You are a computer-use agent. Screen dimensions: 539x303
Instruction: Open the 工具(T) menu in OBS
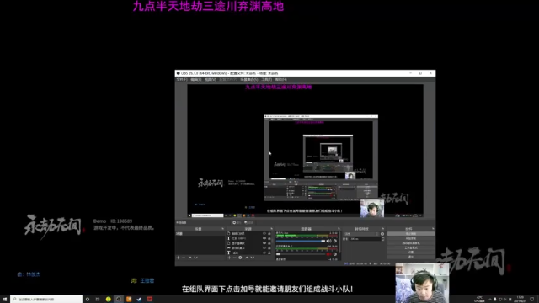pos(266,79)
